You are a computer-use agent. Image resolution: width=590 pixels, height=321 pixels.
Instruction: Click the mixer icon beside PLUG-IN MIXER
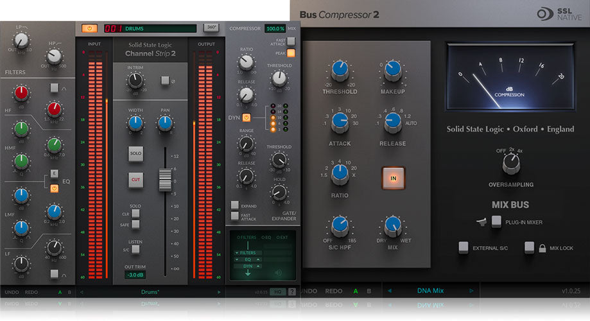tap(482, 222)
